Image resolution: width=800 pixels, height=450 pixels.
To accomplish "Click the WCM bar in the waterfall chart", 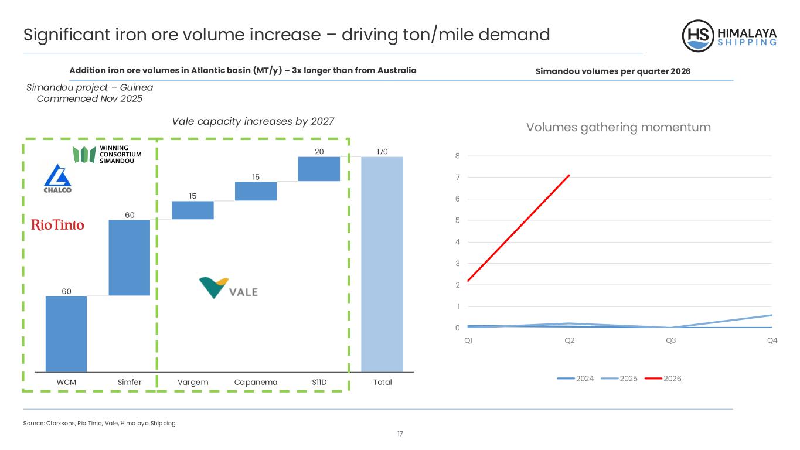I will tap(66, 333).
